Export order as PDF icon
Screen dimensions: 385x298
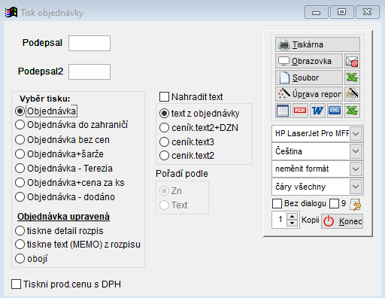[300, 111]
